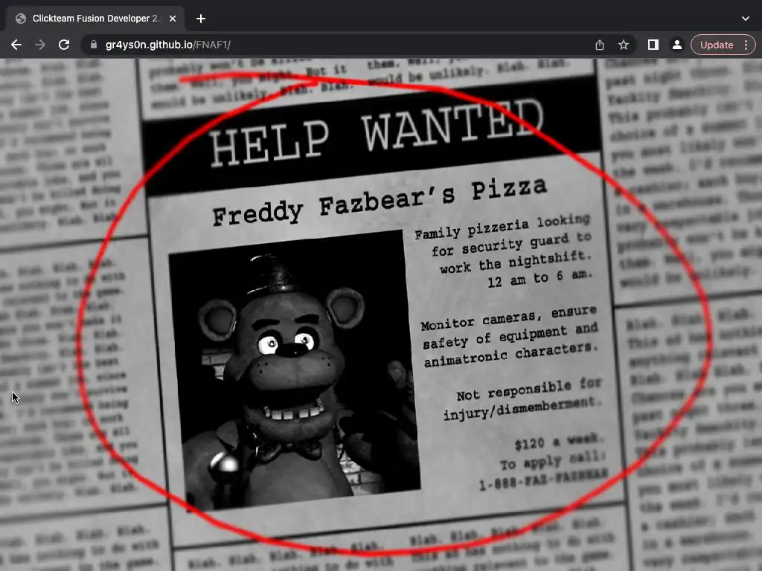762x571 pixels.
Task: Reload the current page
Action: click(x=64, y=45)
